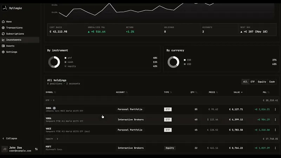Click the Best Day up-arrow icon
281x158 pixels.
tap(241, 32)
